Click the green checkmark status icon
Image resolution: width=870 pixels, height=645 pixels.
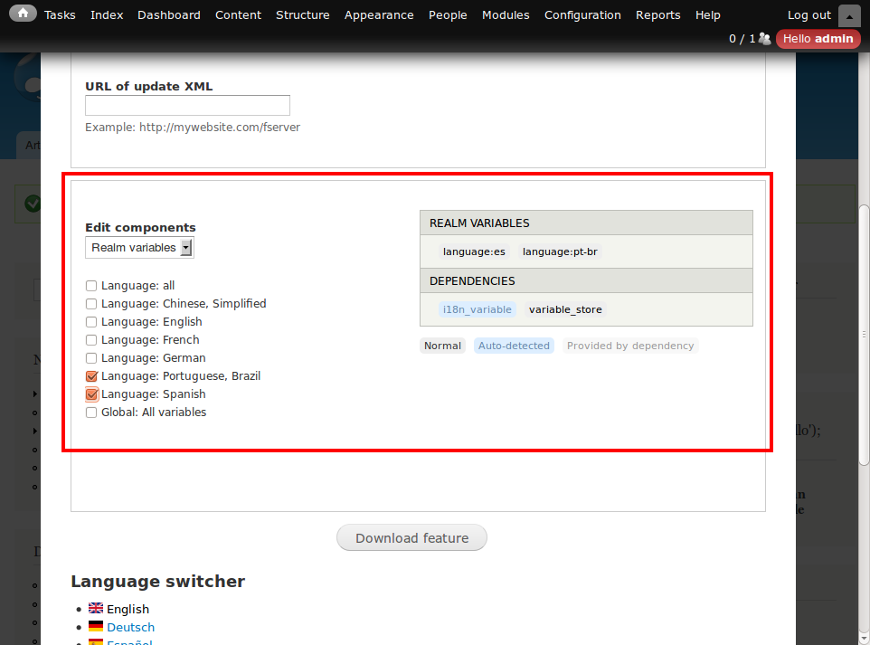33,204
